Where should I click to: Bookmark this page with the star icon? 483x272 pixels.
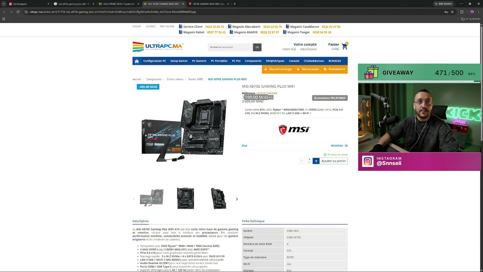point(452,12)
